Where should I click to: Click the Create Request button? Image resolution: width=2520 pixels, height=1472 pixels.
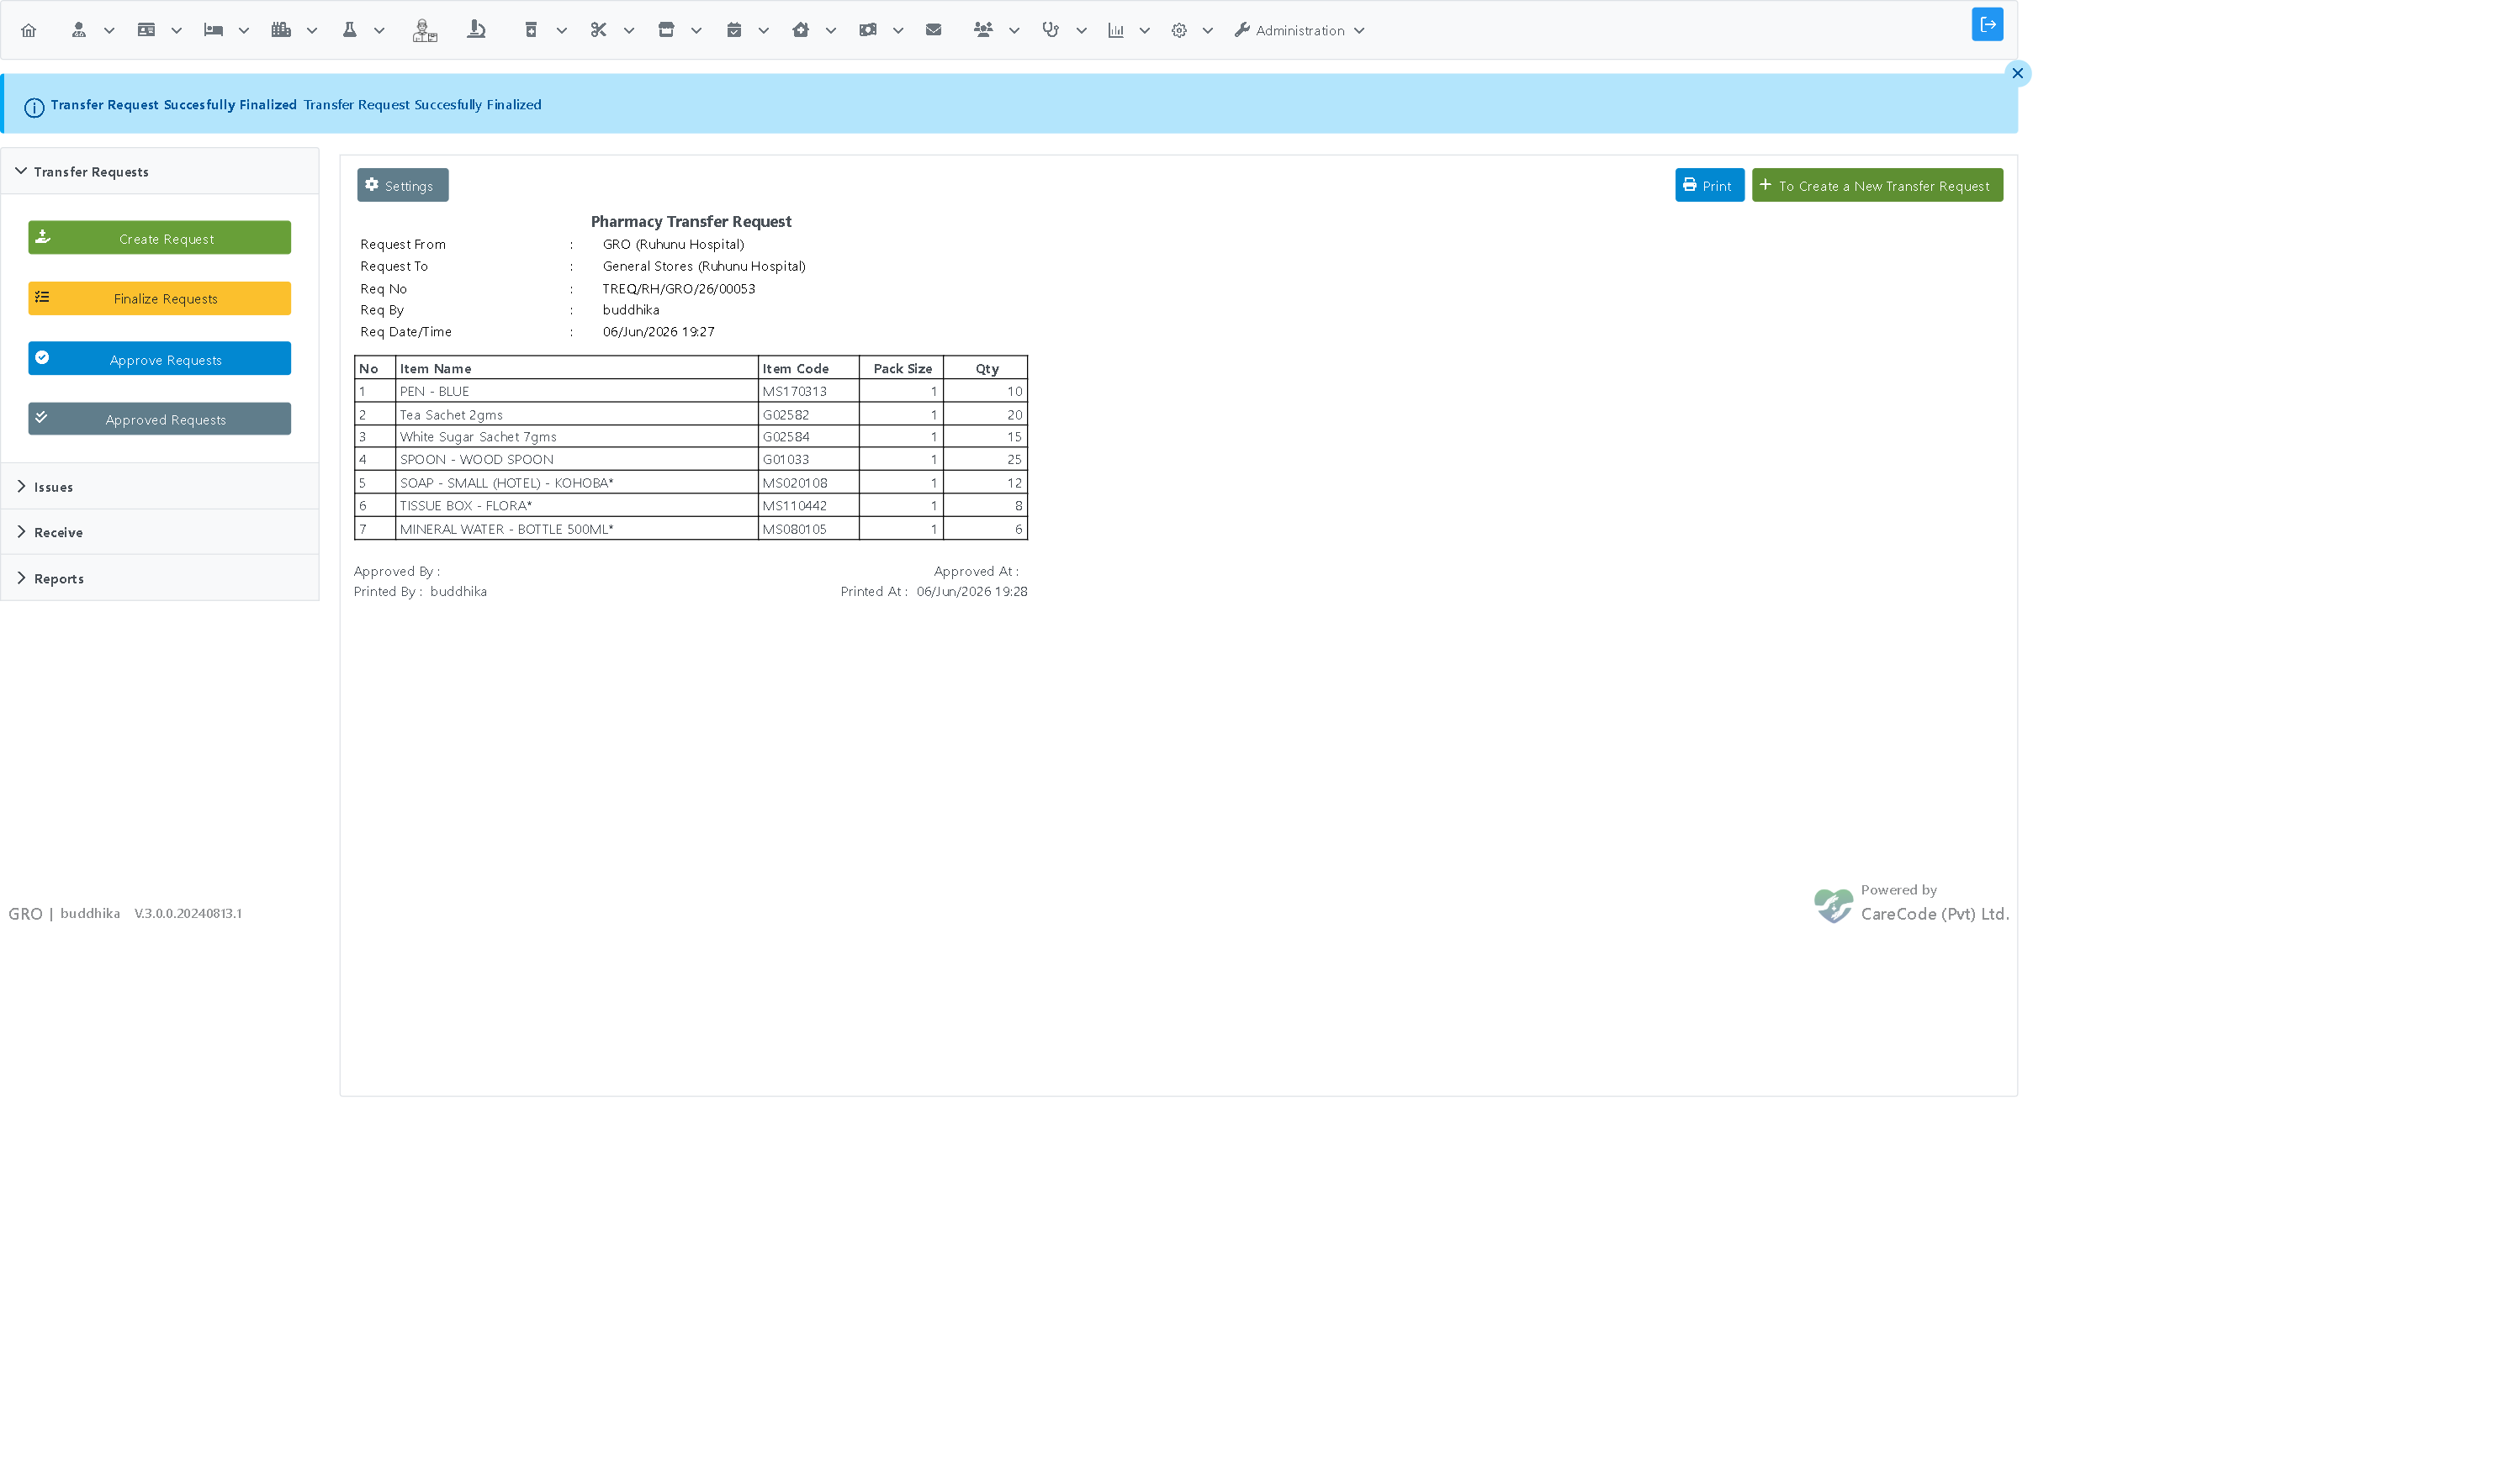[x=160, y=238]
